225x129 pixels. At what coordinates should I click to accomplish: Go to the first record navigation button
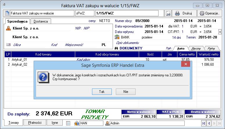point(204,123)
